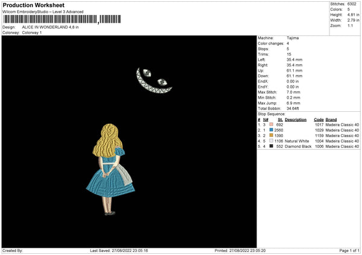
Task: Click 'Created By:' footer label
Action: click(x=13, y=251)
